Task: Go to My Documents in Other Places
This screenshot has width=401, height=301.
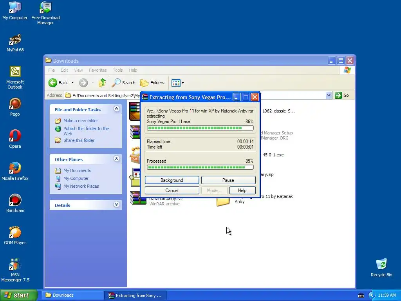Action: pyautogui.click(x=77, y=170)
